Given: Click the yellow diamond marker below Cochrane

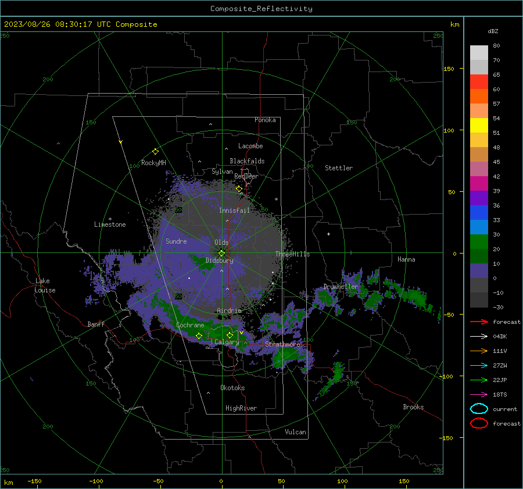Looking at the screenshot, I should point(199,335).
